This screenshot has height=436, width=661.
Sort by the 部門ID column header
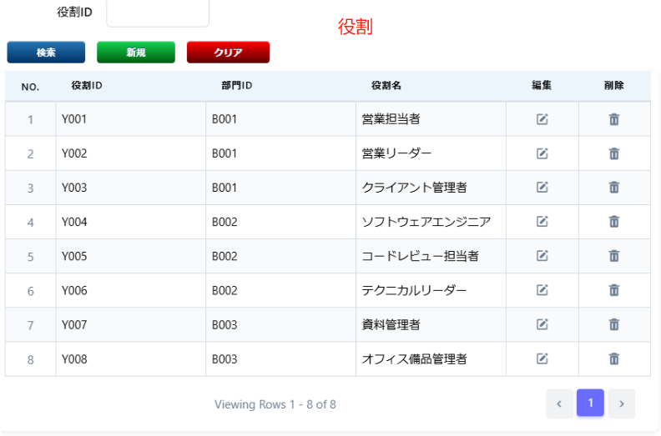237,86
